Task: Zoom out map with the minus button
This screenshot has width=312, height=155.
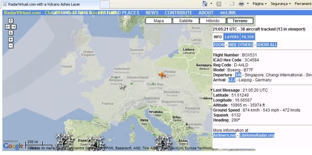Action: [x=11, y=46]
